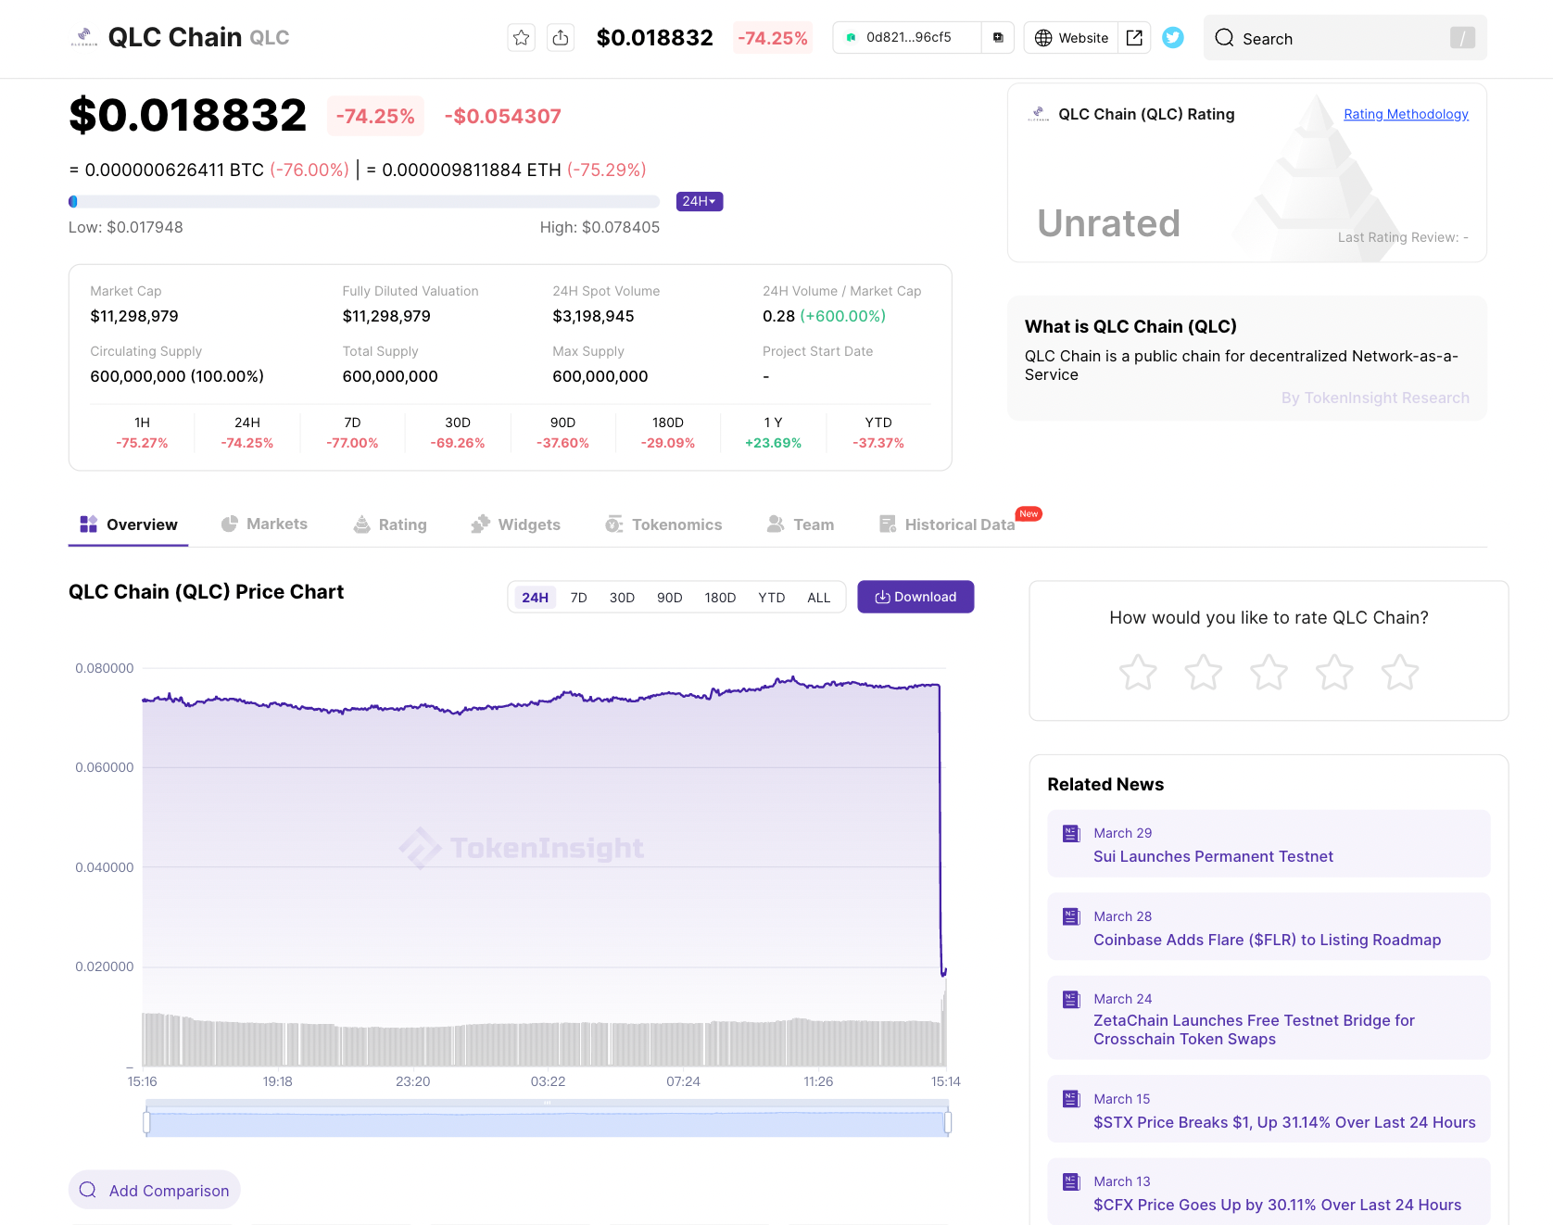The height and width of the screenshot is (1225, 1553).
Task: Switch chart range to 30D
Action: coord(622,598)
